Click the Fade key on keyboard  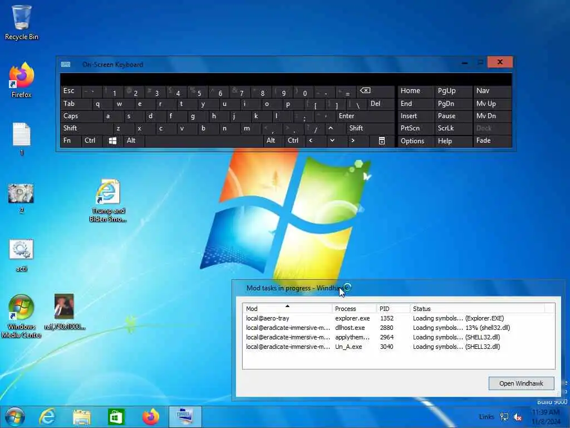[492, 141]
